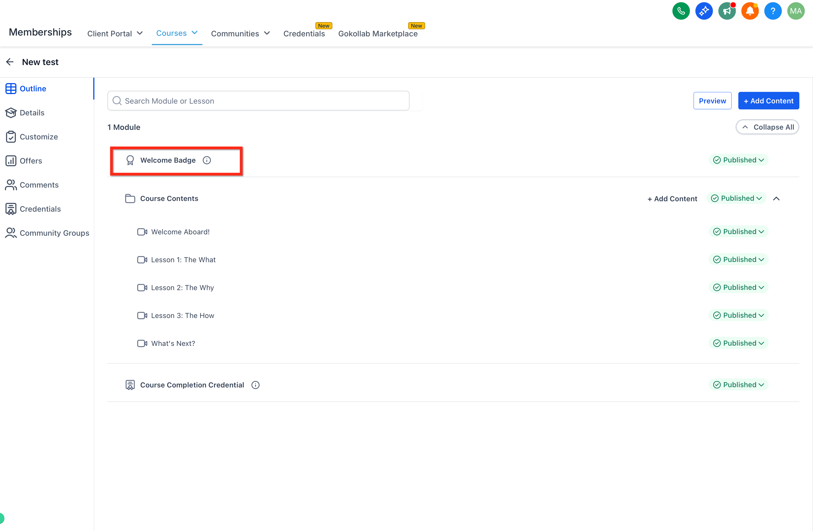
Task: Switch to the Credentials top navigation tab
Action: [304, 33]
